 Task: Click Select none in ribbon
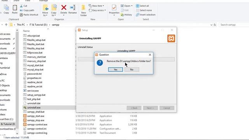tap(144, 10)
